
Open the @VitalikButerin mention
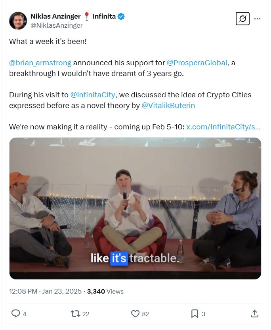(168, 106)
